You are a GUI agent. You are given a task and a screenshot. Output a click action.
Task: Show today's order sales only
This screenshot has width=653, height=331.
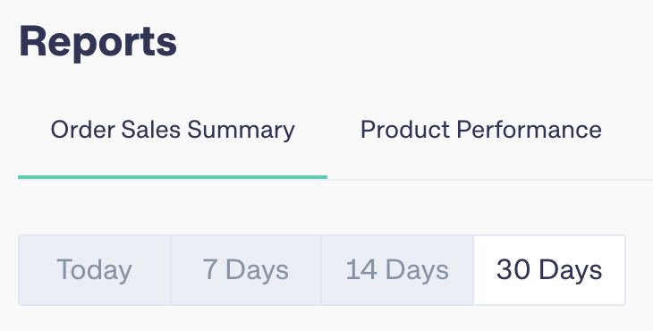95,270
